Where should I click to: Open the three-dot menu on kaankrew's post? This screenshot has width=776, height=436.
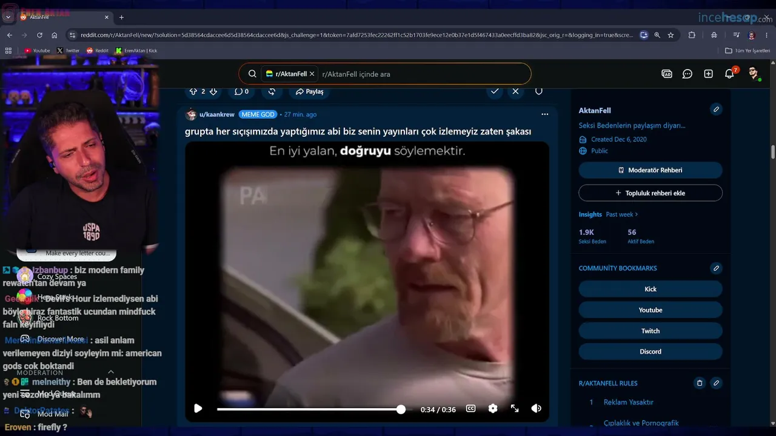[x=544, y=114]
